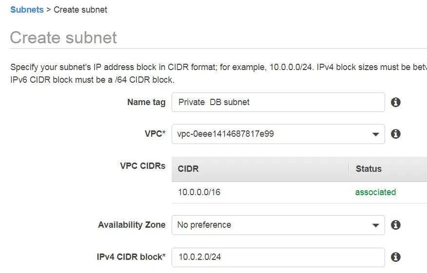Click Create subnet breadcrumb text

tap(80, 10)
